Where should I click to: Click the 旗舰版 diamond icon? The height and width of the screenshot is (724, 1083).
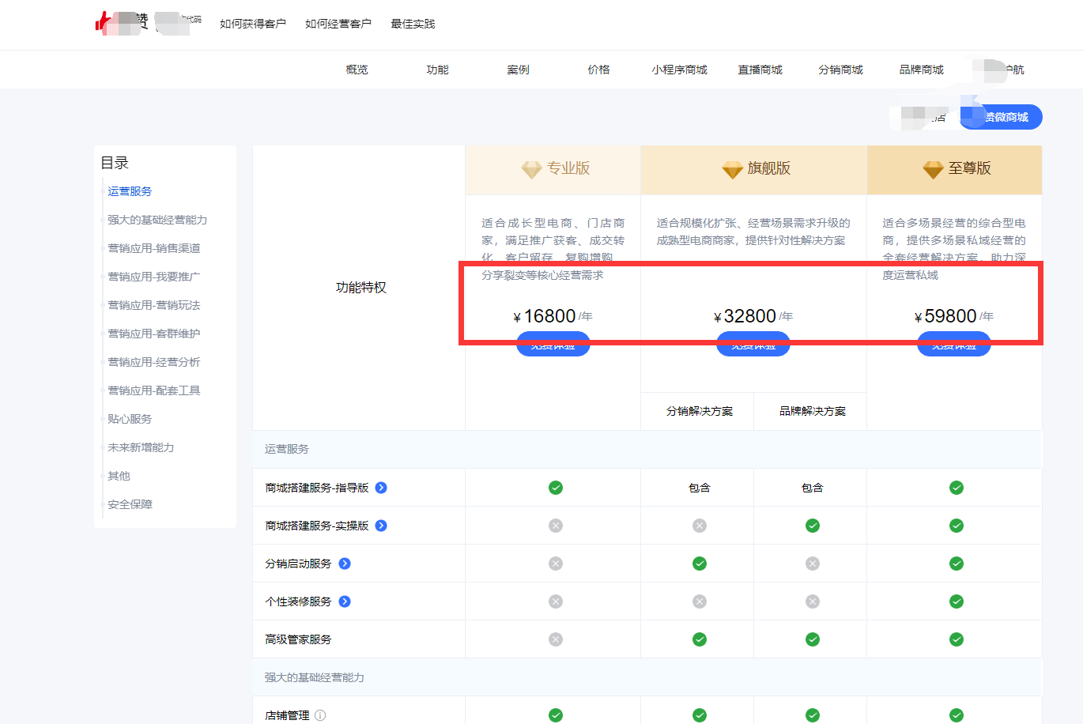pyautogui.click(x=731, y=169)
